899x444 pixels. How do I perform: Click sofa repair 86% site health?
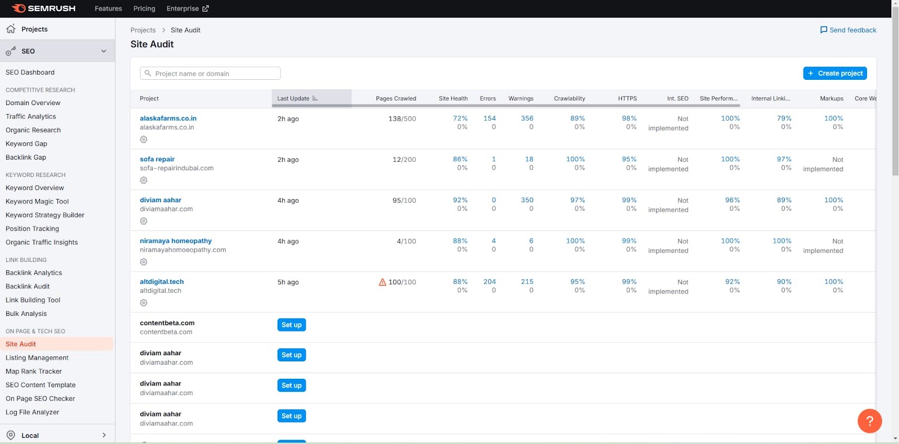click(460, 160)
